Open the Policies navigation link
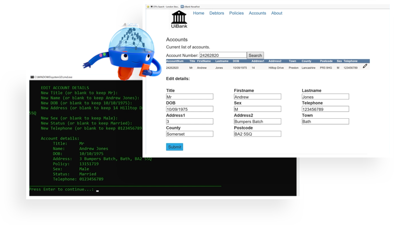This screenshot has width=394, height=225. 236,13
